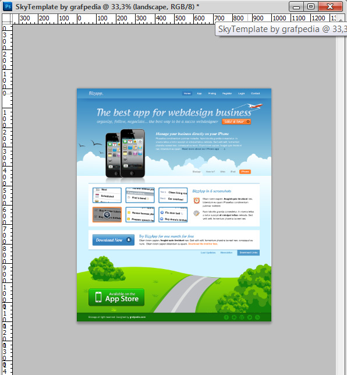The image size is (347, 375).
Task: Switch to the BizApp slider tab
Action: pos(197,172)
